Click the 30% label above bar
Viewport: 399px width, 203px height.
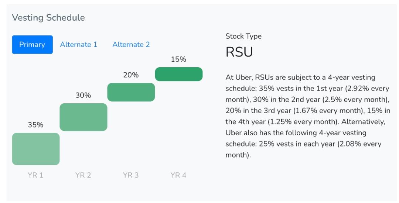(x=83, y=96)
